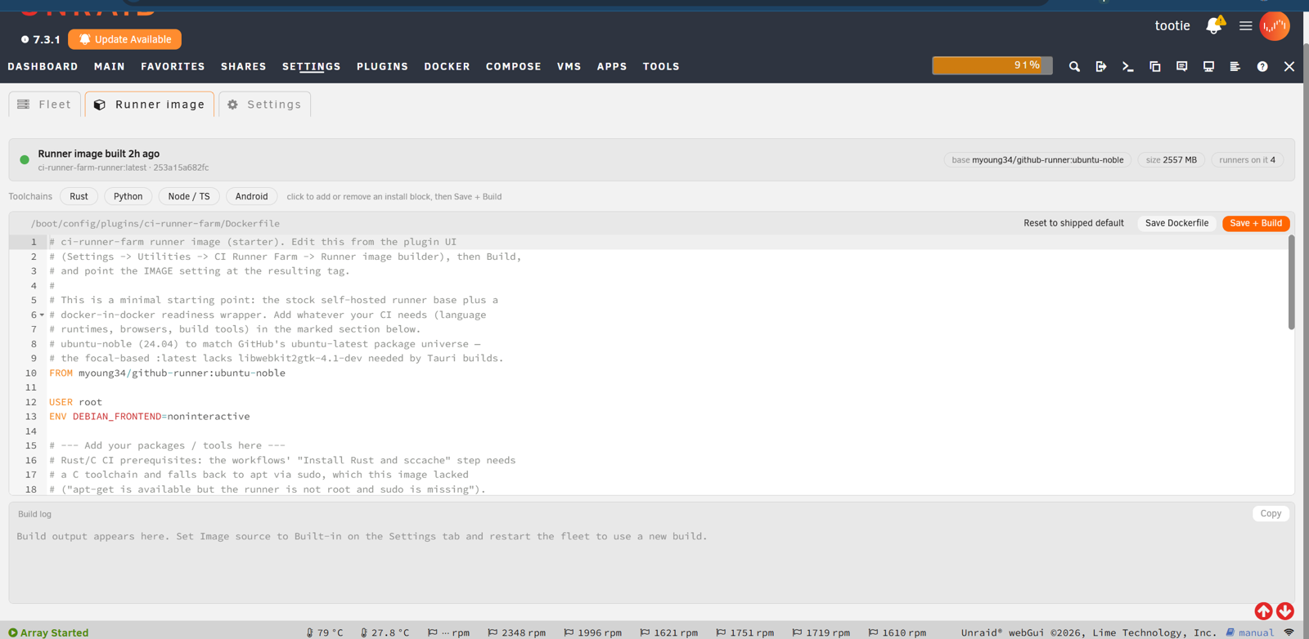
Task: Click the orange Unraid avatar circle
Action: pyautogui.click(x=1275, y=26)
